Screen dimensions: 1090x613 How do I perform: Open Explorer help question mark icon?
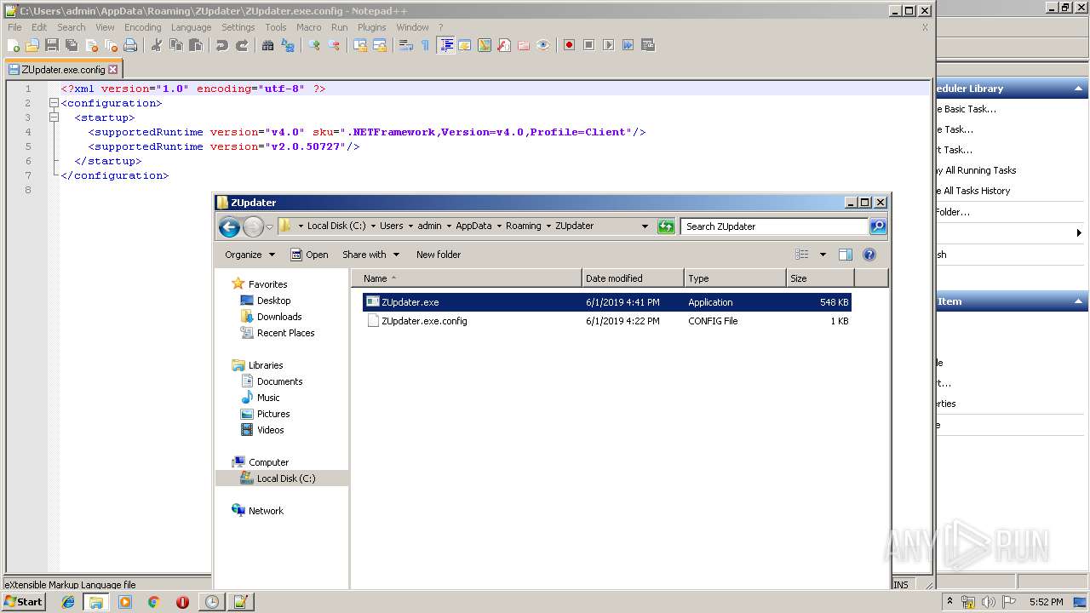pyautogui.click(x=869, y=255)
